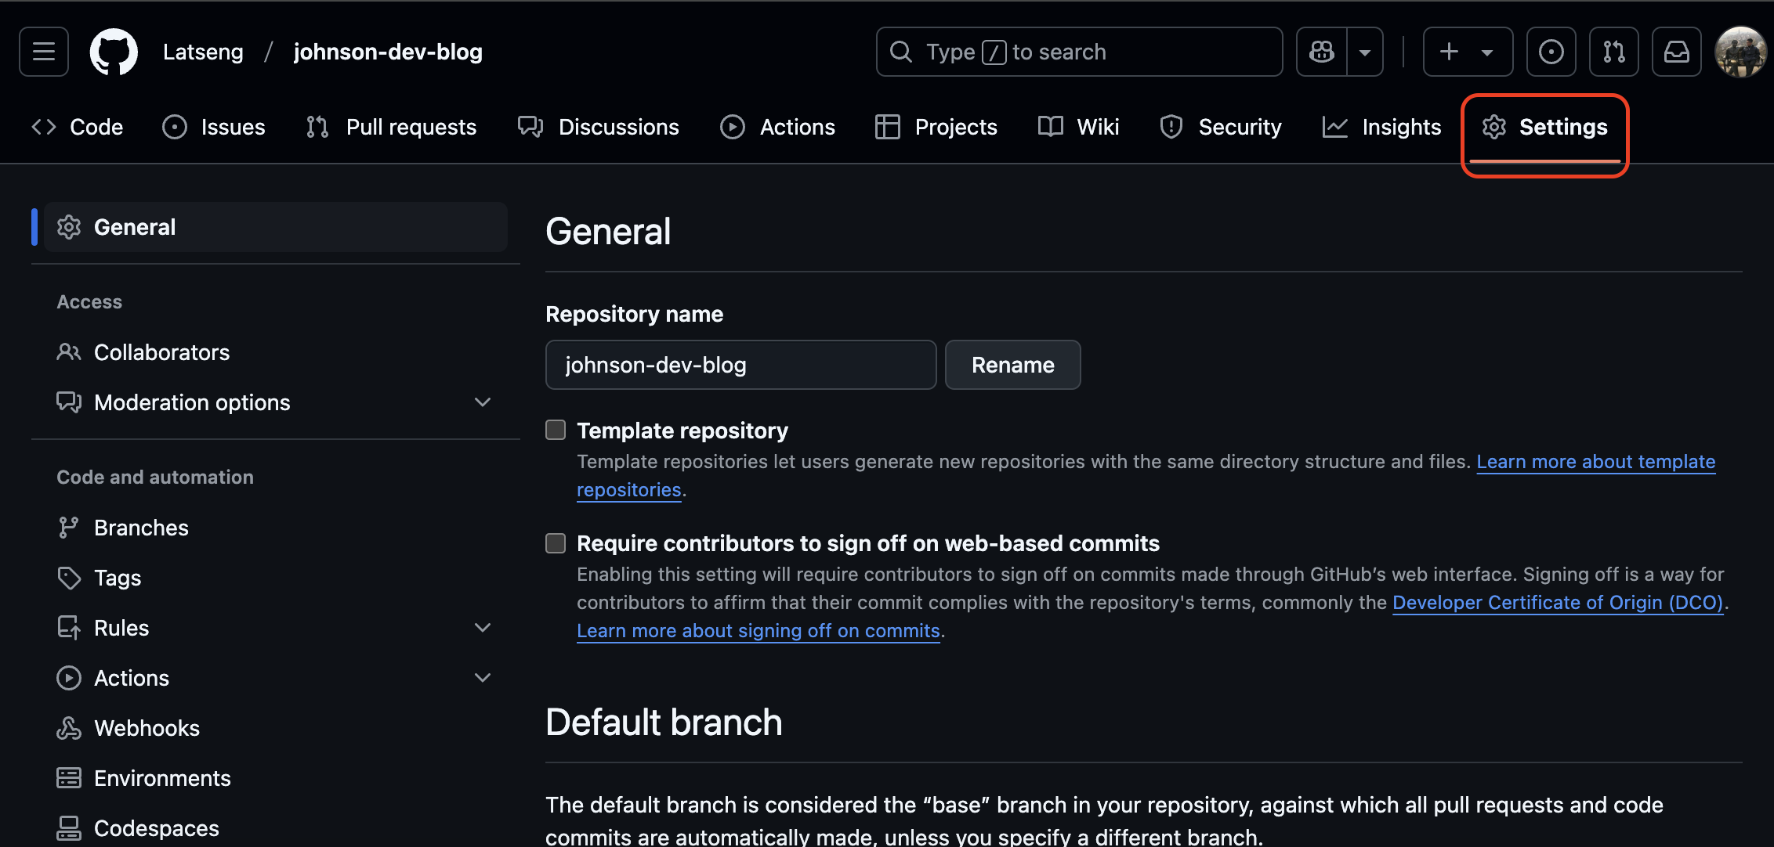Open the Copilot dropdown arrow
The height and width of the screenshot is (847, 1774).
[1365, 52]
